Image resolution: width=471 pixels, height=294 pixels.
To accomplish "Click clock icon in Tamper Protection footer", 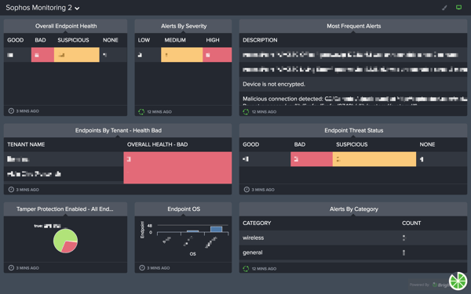I will point(11,268).
